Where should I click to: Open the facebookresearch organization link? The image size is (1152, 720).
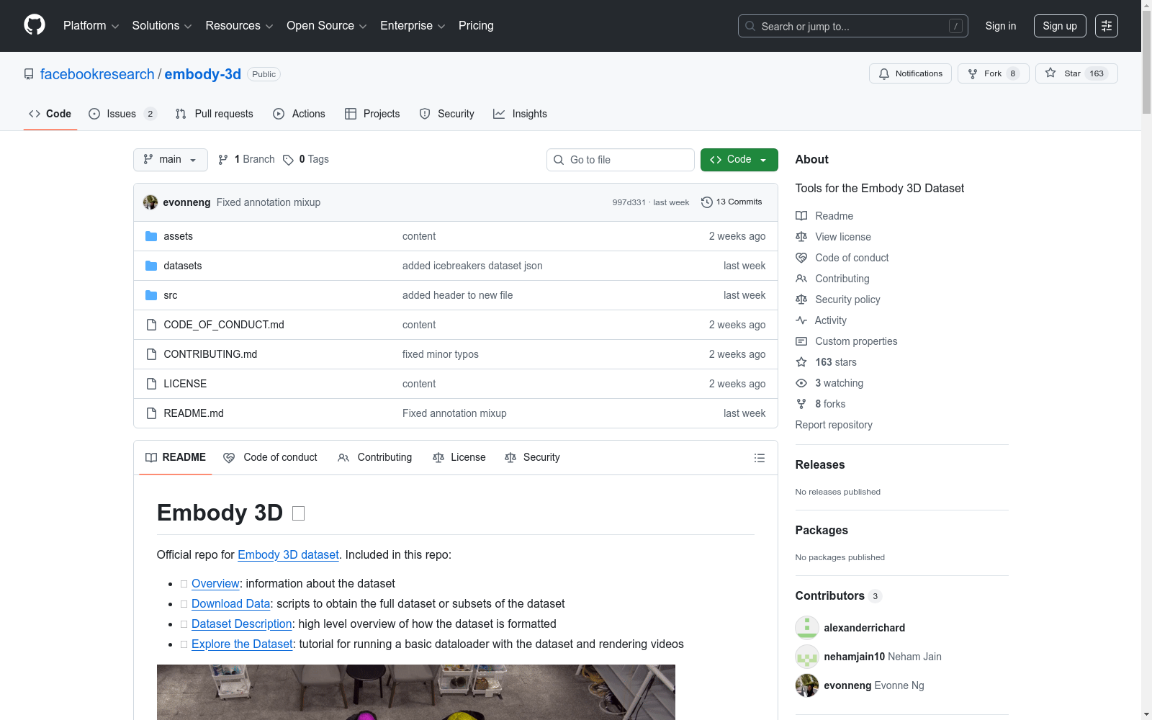97,74
